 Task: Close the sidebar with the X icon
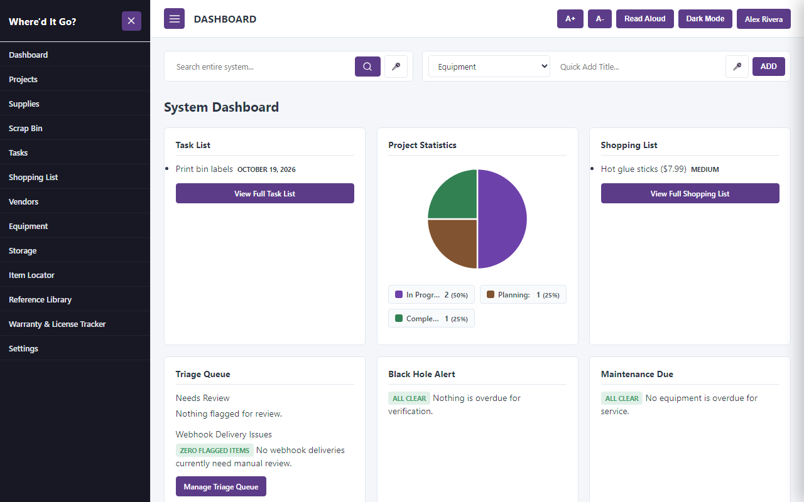(x=131, y=21)
